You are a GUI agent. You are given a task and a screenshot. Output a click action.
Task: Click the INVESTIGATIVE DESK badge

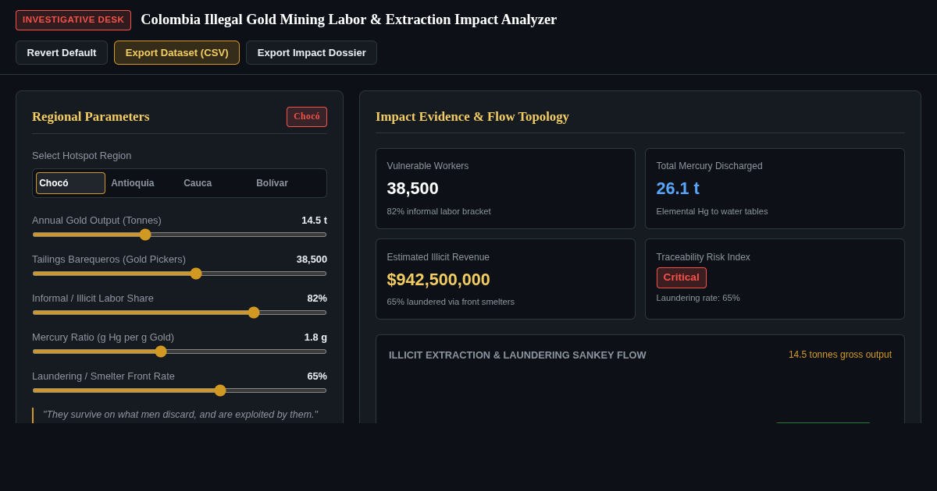click(x=73, y=19)
